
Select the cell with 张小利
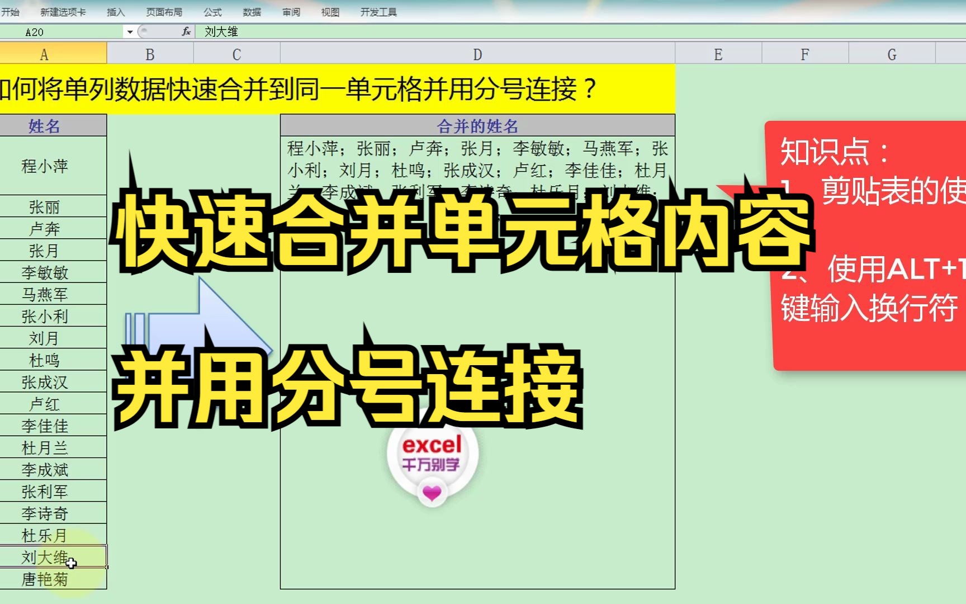point(53,316)
